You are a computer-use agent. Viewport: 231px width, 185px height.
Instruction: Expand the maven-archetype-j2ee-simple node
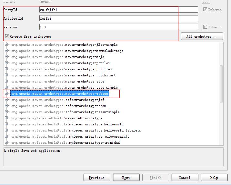tap(6, 44)
